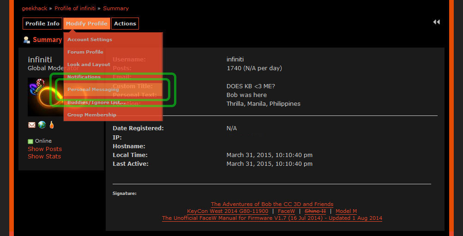Click the 1740 post count value
This screenshot has height=236, width=463.
coord(254,68)
